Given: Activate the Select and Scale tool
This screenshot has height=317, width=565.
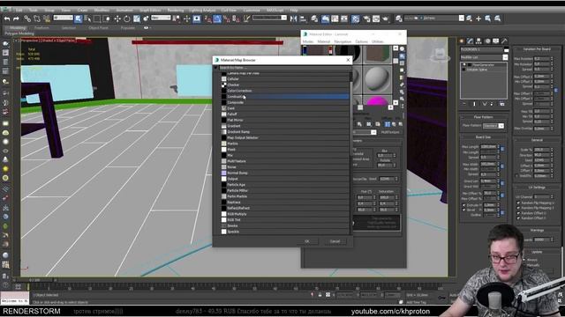Looking at the screenshot, I should (137, 18).
